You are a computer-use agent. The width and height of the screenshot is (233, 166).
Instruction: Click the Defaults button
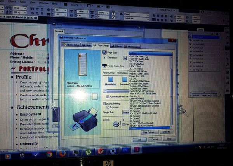[x=167, y=132]
